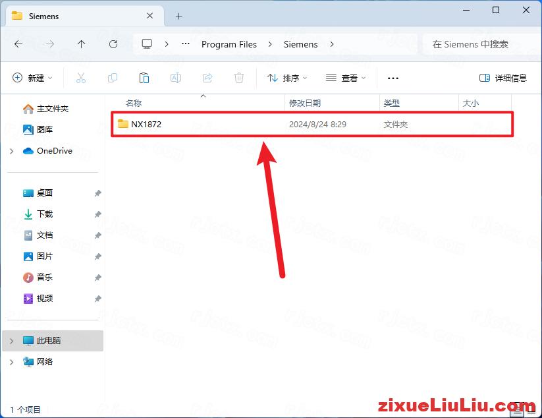Unpin the 桌面 item via its pin icon
Image resolution: width=542 pixels, height=418 pixels.
click(x=97, y=193)
